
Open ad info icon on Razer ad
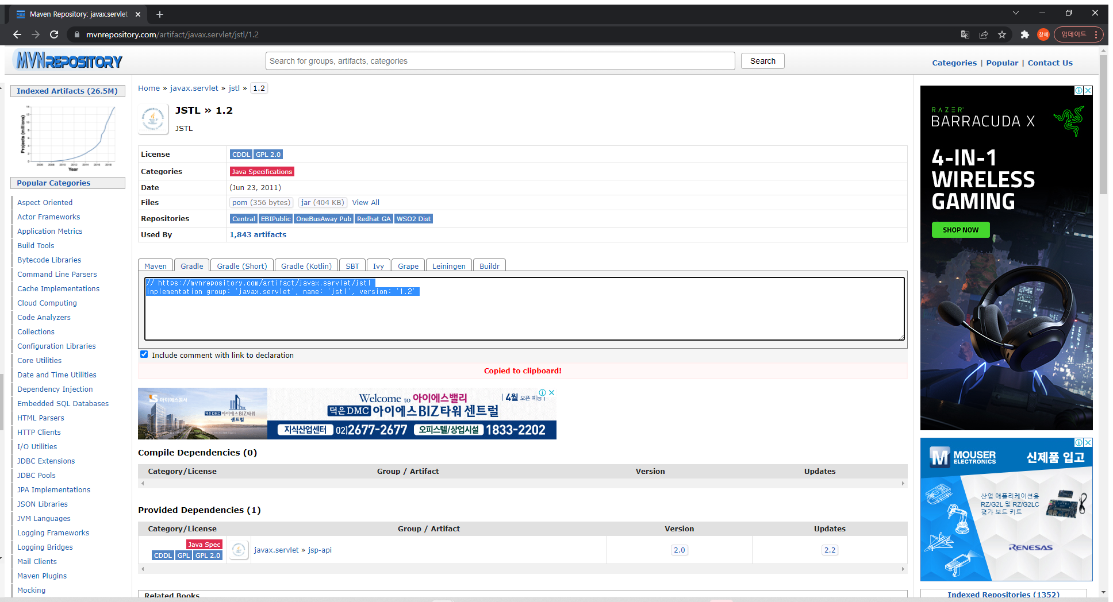tap(1079, 90)
